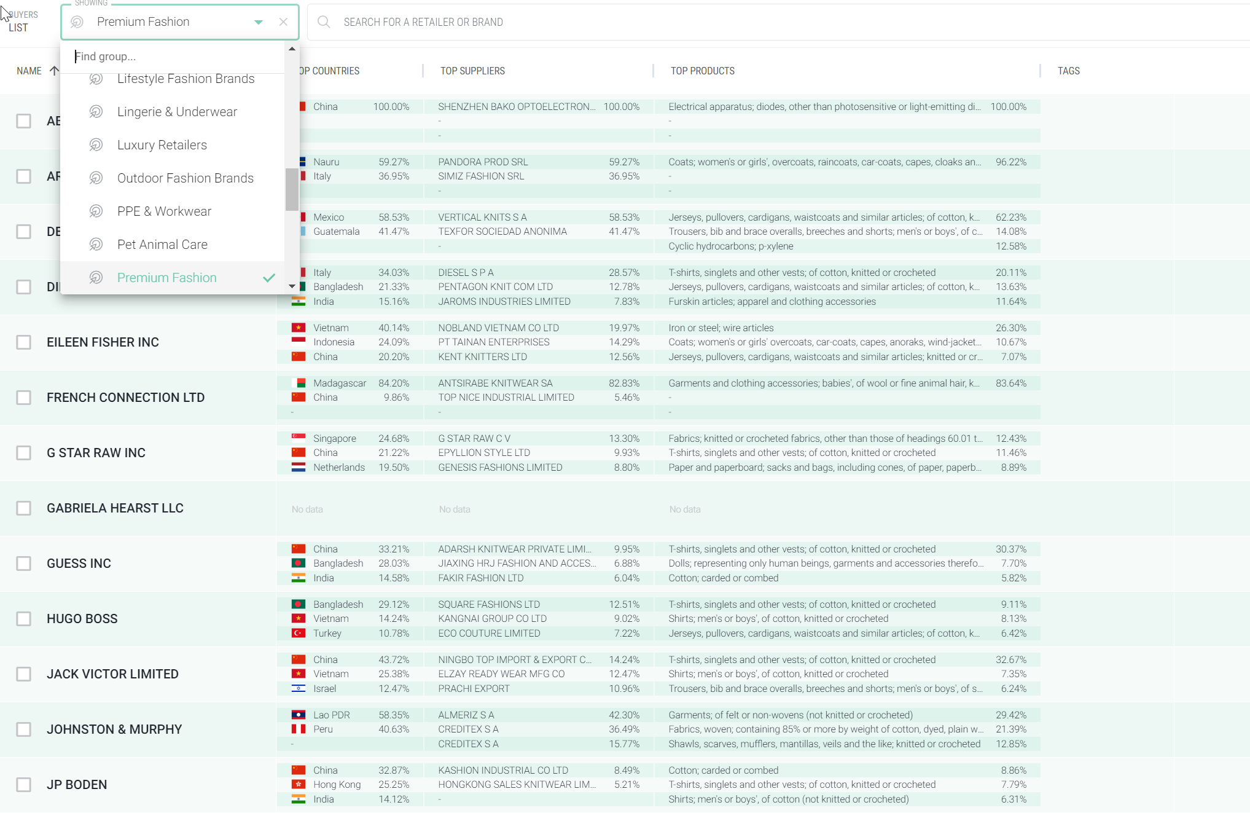Tick the checkbox for HUGO BOSS
Viewport: 1250px width, 813px height.
[24, 619]
